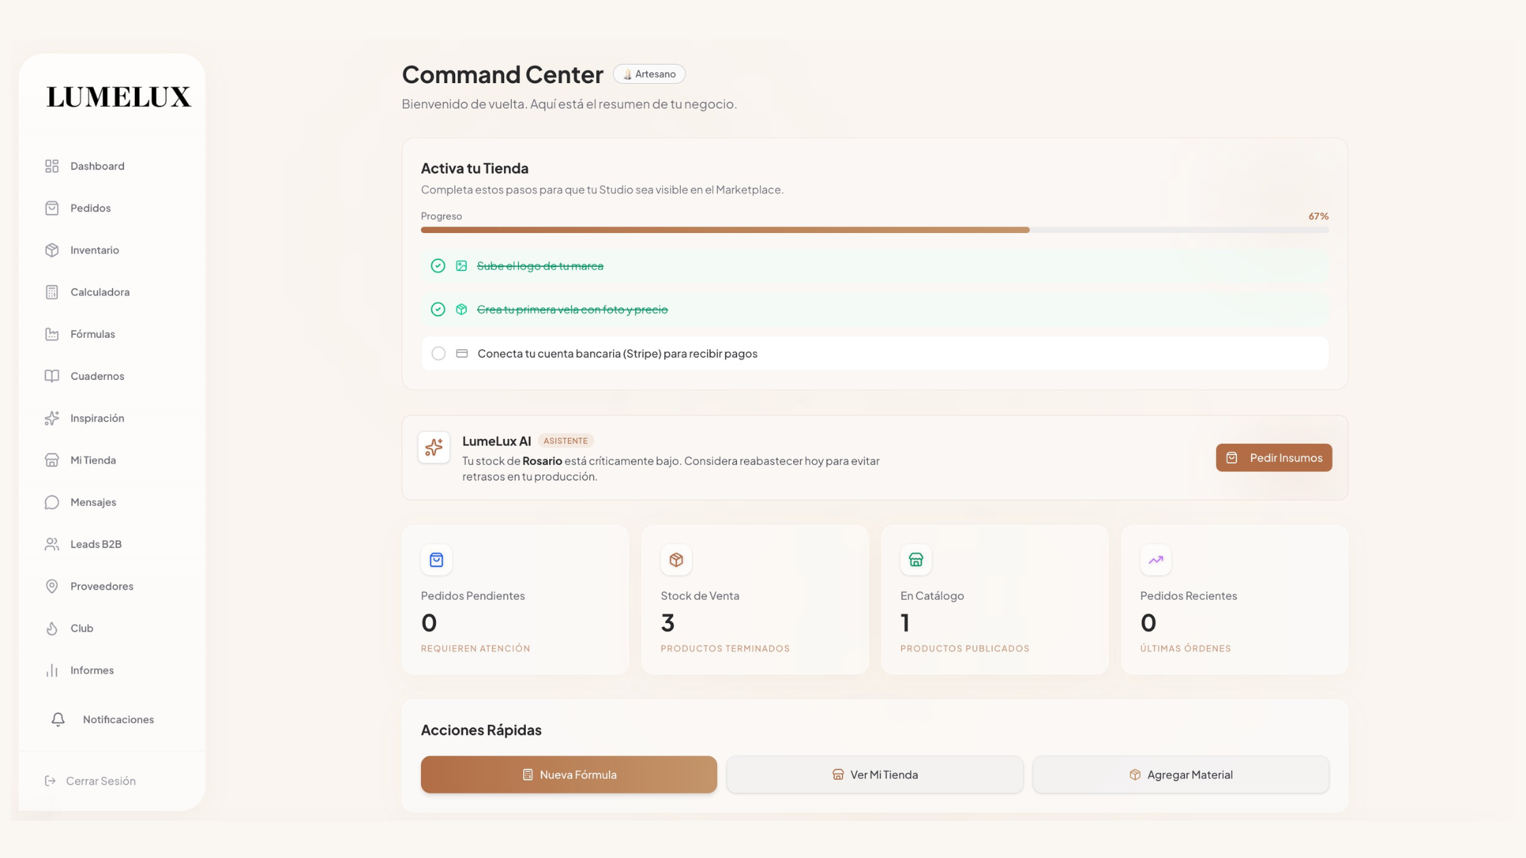Click the LumeLux AI sparkle icon
This screenshot has height=858, width=1526.
[x=434, y=447]
